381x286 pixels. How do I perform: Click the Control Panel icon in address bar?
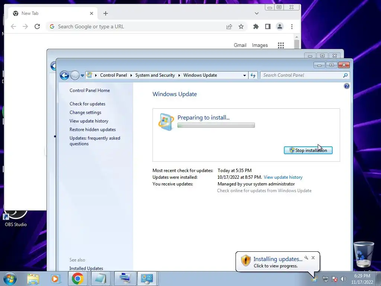click(89, 75)
